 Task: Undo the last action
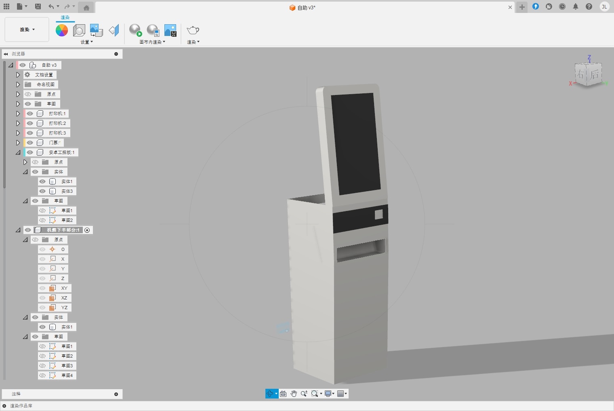pos(51,6)
